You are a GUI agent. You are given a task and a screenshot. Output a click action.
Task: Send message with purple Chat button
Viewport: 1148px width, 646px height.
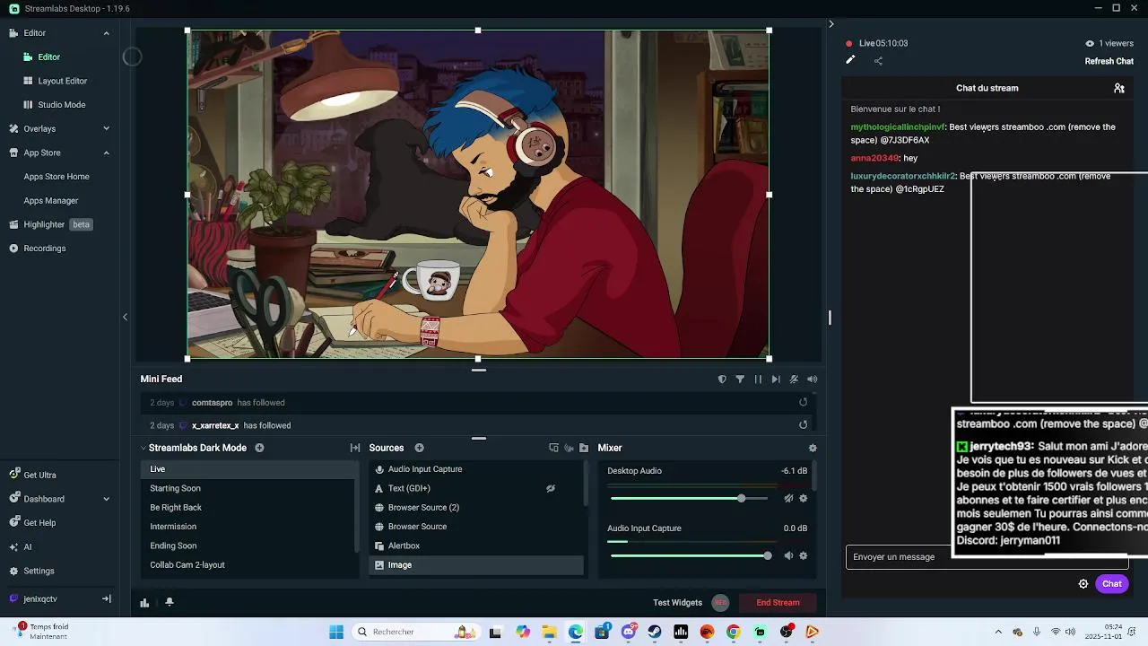tap(1112, 584)
